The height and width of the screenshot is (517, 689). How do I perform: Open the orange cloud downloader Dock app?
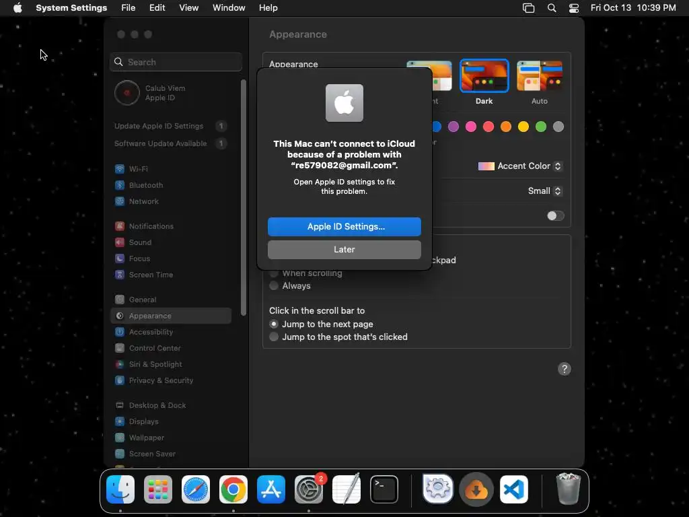click(476, 489)
